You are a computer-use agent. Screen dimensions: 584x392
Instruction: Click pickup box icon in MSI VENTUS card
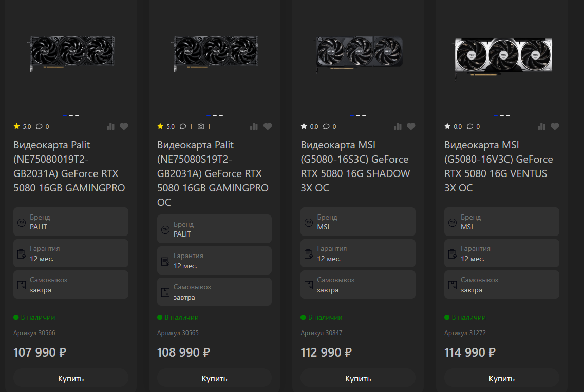tap(453, 285)
